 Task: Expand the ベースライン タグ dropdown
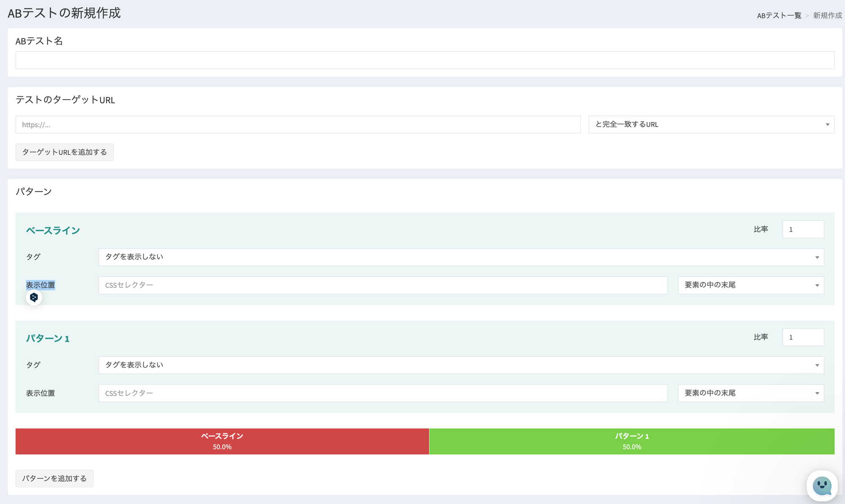click(x=461, y=257)
